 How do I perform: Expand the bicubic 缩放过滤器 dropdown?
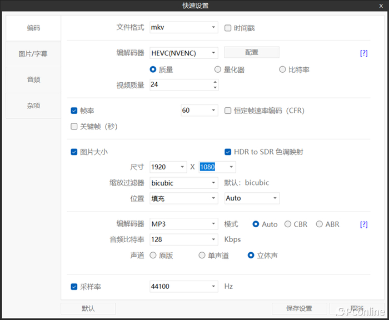click(214, 183)
